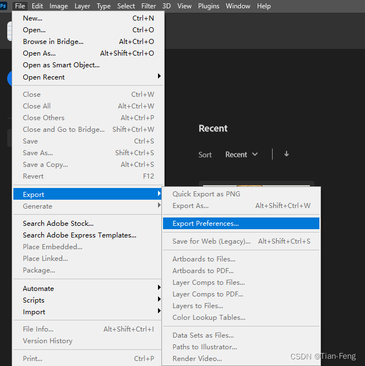This screenshot has height=366, width=365.
Task: Choose New... from File menu
Action: click(88, 18)
